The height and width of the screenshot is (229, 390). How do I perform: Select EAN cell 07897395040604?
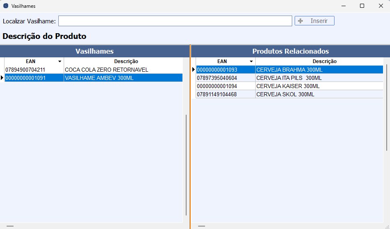point(226,78)
